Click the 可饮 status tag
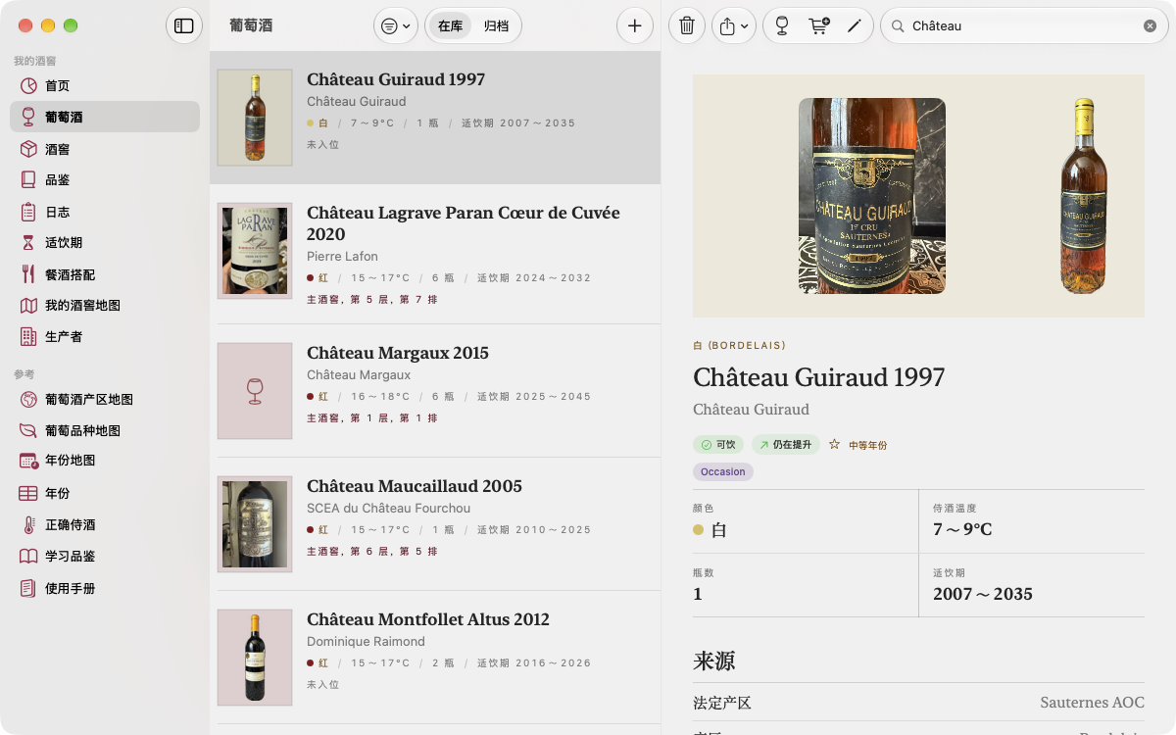The width and height of the screenshot is (1176, 735). (x=718, y=445)
